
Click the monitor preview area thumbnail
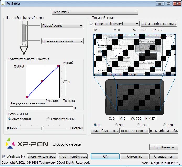pos(135,55)
